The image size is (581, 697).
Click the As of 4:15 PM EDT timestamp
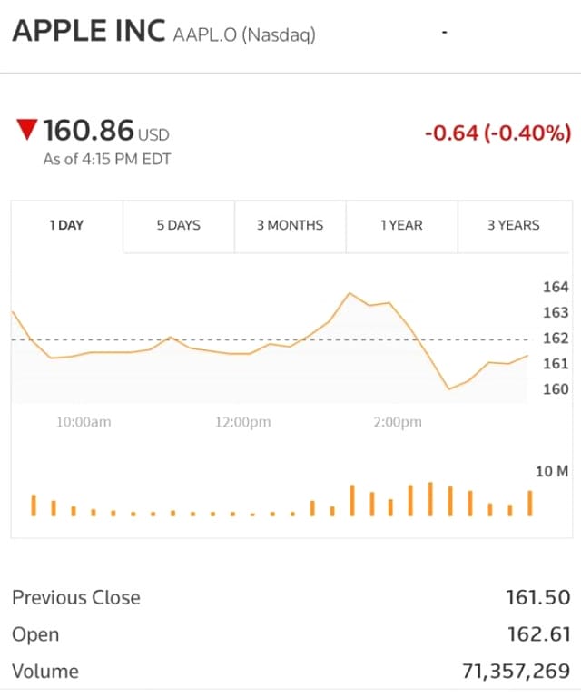tap(107, 160)
